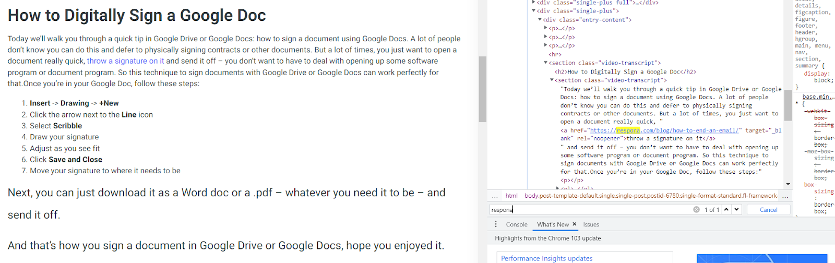Expand the div class="single-plus full" node
The width and height of the screenshot is (835, 263).
click(x=533, y=2)
